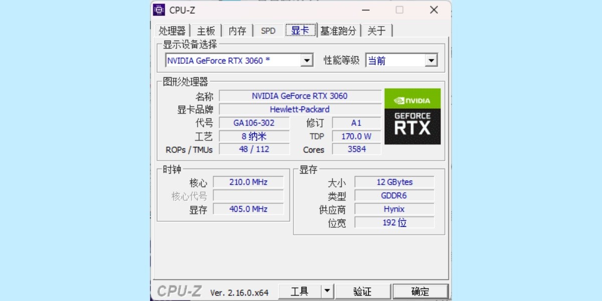The width and height of the screenshot is (602, 301).
Task: Confirm with the 确定 button
Action: 420,291
